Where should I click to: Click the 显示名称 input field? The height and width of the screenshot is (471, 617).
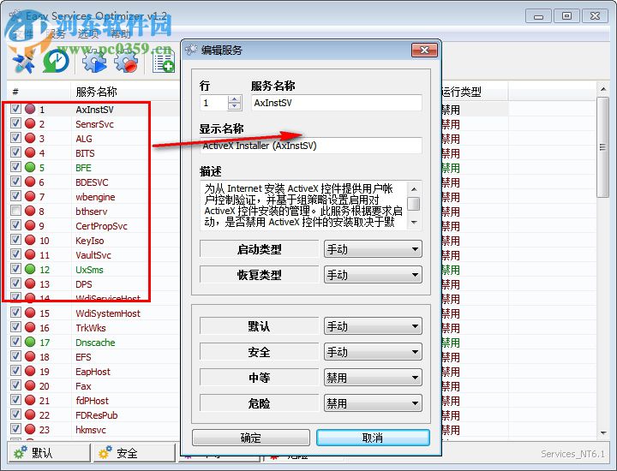pos(311,146)
